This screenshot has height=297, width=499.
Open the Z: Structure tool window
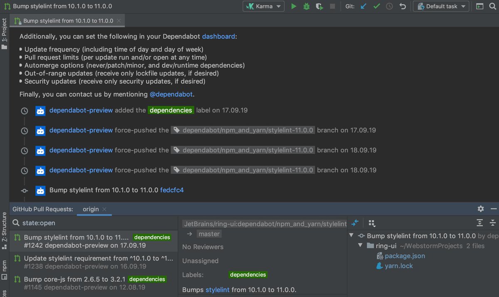tap(5, 230)
